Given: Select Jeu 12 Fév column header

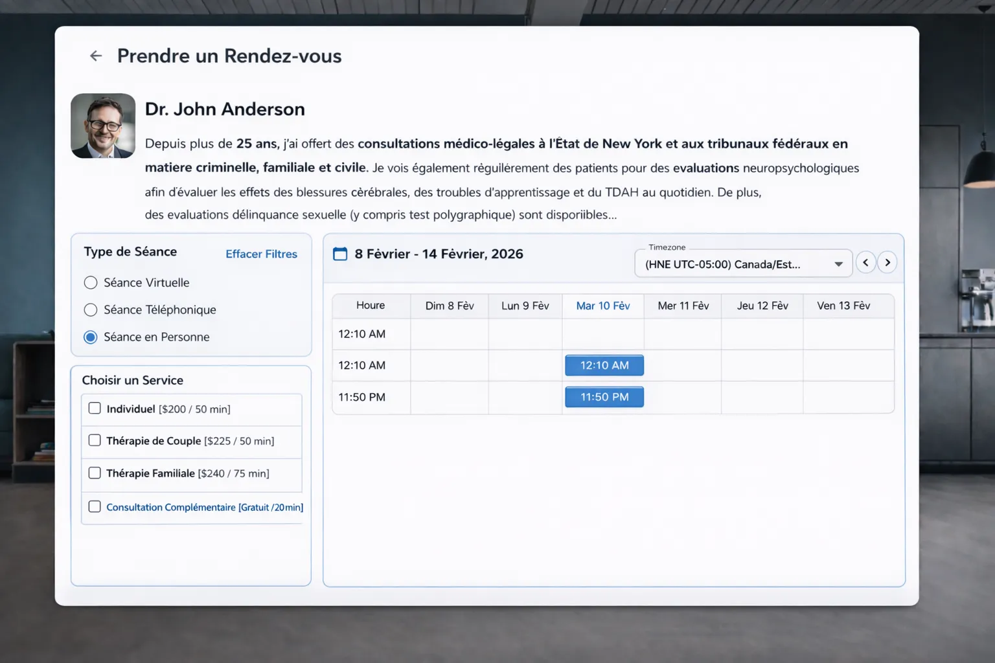Looking at the screenshot, I should pos(762,306).
